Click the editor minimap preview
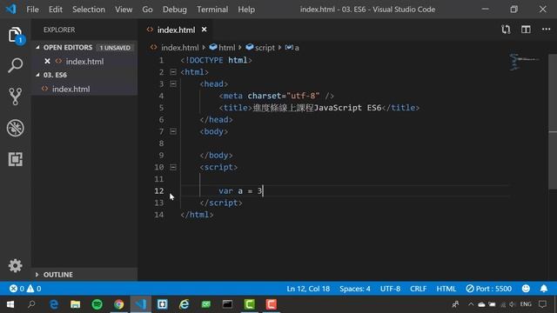This screenshot has height=313, width=557. tap(525, 61)
